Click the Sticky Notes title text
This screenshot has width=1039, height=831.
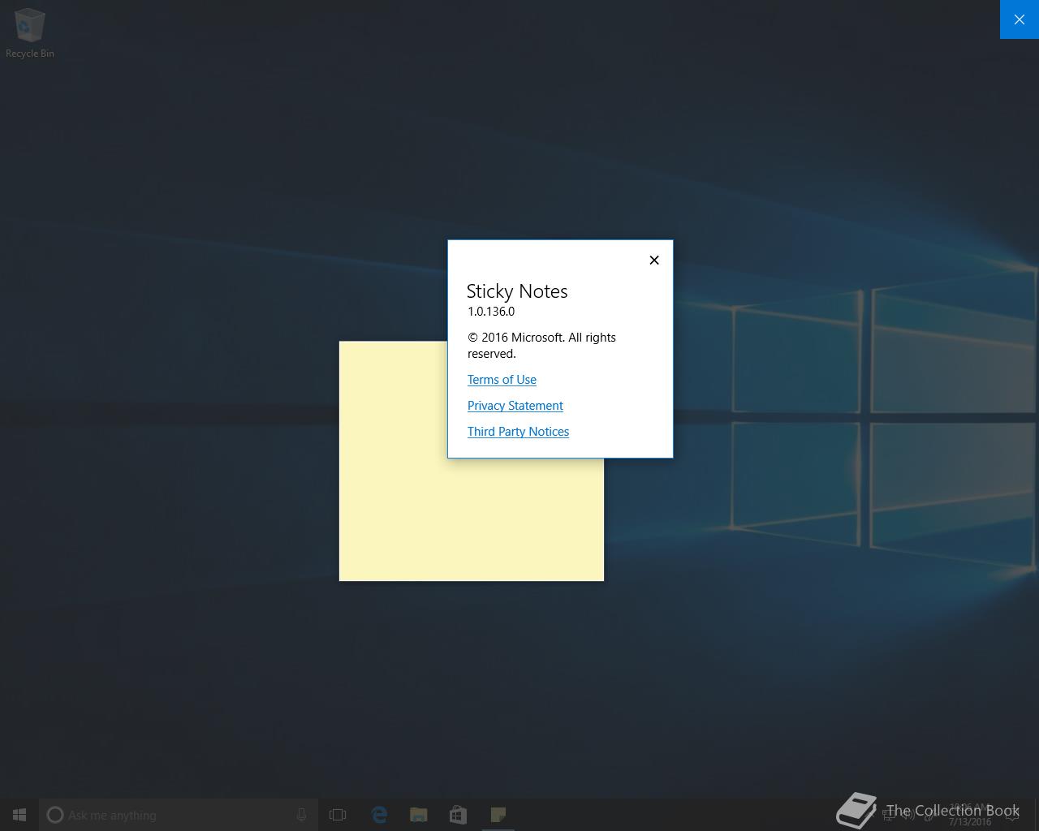(x=517, y=291)
